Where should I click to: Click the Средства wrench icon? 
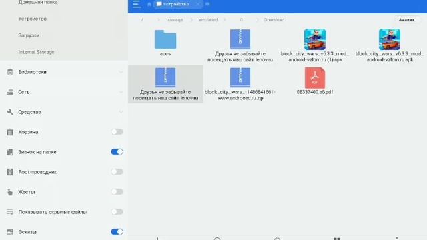tap(10, 112)
